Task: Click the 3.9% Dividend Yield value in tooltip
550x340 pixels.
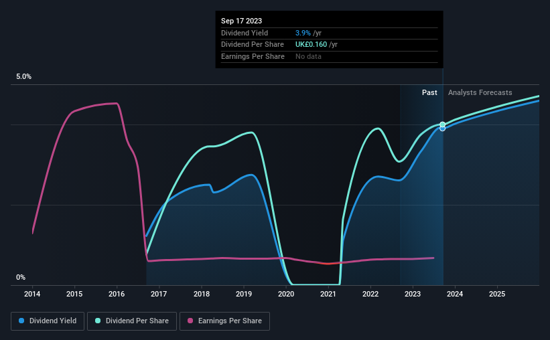Action: click(x=303, y=33)
